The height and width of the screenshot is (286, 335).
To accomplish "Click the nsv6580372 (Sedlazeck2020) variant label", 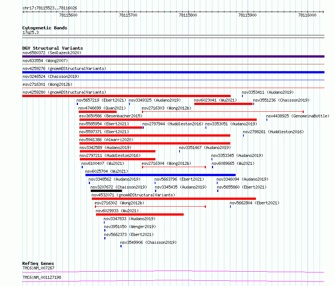I will pos(52,53).
